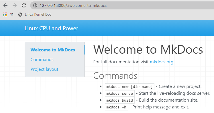Viewport: 214px width, 113px height.
Task: Open the site information icon in address bar
Action: 35,6
